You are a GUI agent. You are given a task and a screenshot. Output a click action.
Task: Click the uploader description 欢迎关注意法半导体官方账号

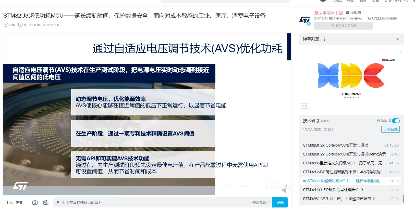[358, 19]
